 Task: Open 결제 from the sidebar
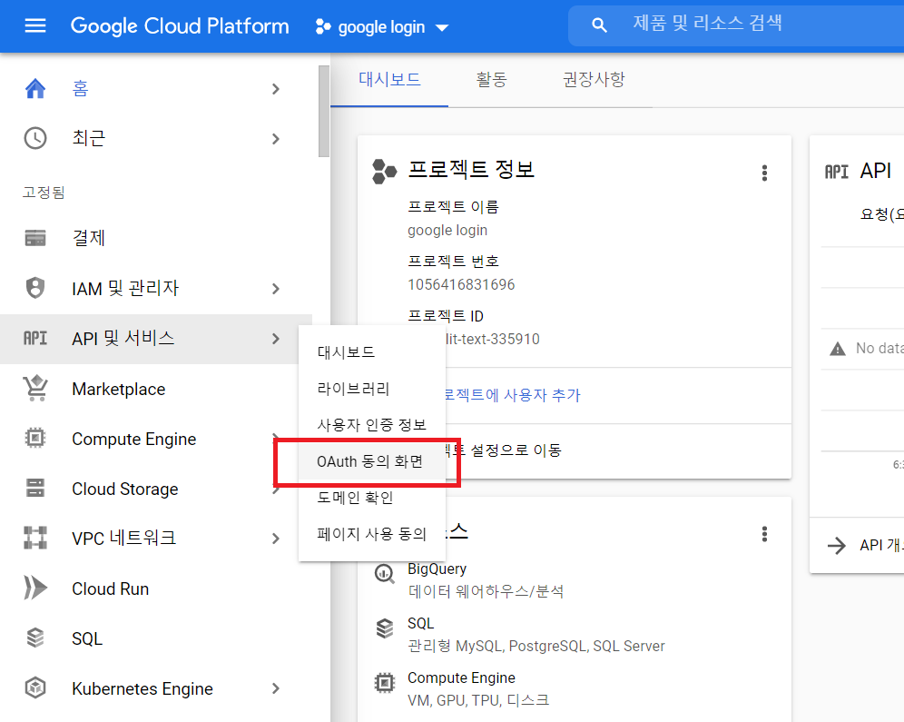coord(88,238)
